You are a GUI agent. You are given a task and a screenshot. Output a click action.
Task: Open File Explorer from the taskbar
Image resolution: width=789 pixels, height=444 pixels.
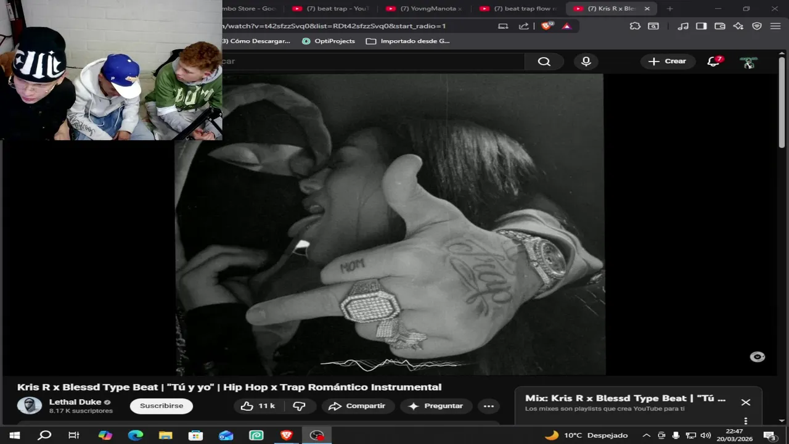(165, 435)
